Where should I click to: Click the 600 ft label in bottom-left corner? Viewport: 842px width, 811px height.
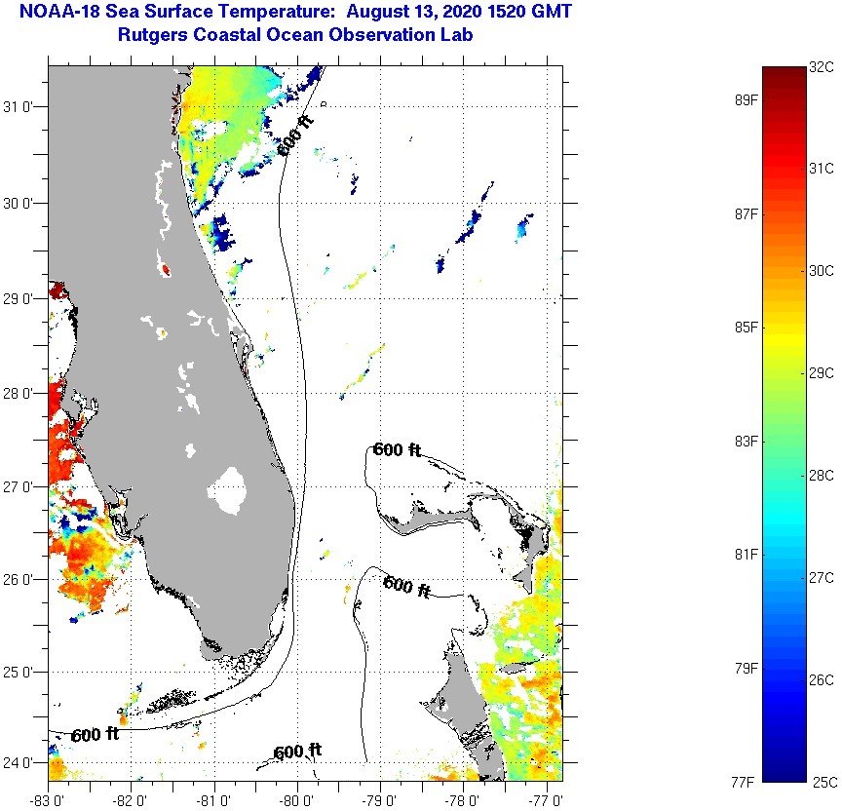(95, 735)
